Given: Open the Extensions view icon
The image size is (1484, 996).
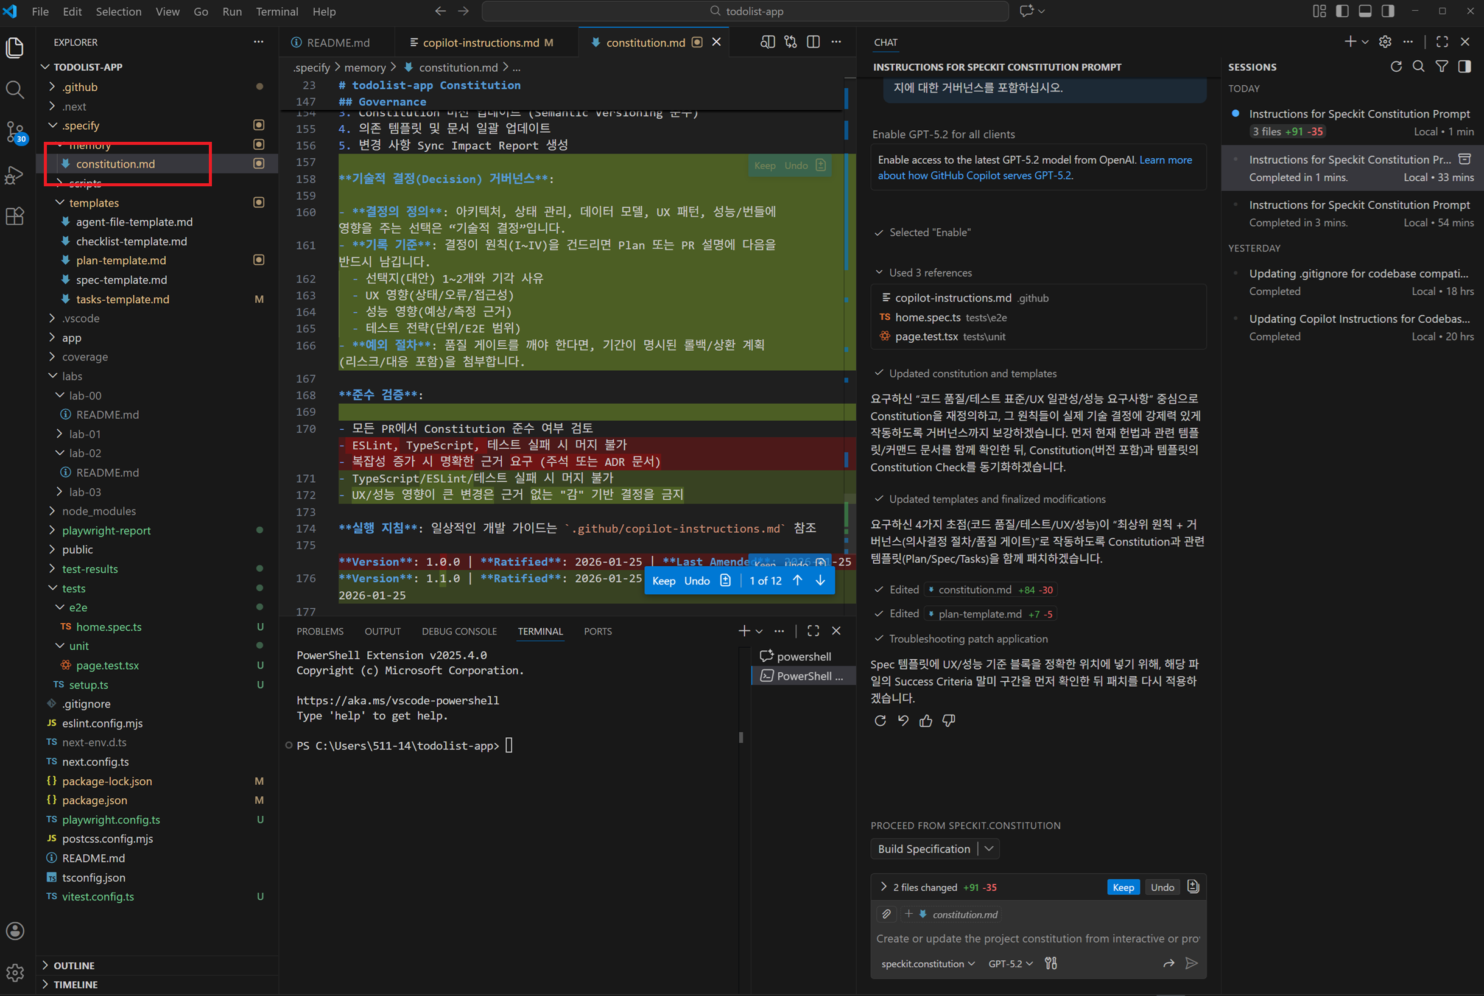Looking at the screenshot, I should click(x=15, y=217).
